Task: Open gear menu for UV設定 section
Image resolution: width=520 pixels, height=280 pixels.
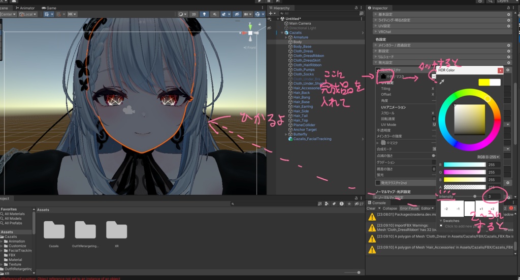Action: (x=508, y=26)
